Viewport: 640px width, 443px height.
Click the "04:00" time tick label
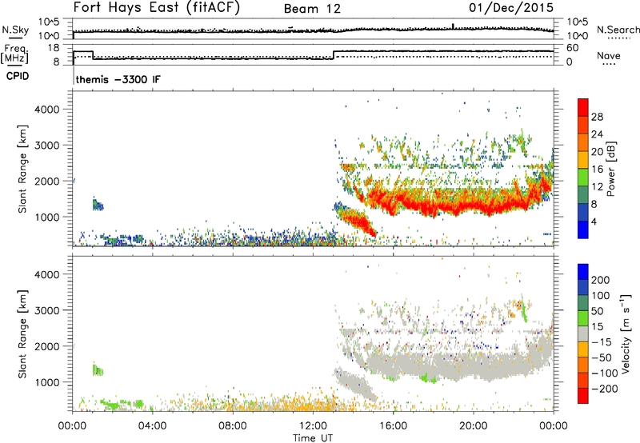pyautogui.click(x=152, y=426)
